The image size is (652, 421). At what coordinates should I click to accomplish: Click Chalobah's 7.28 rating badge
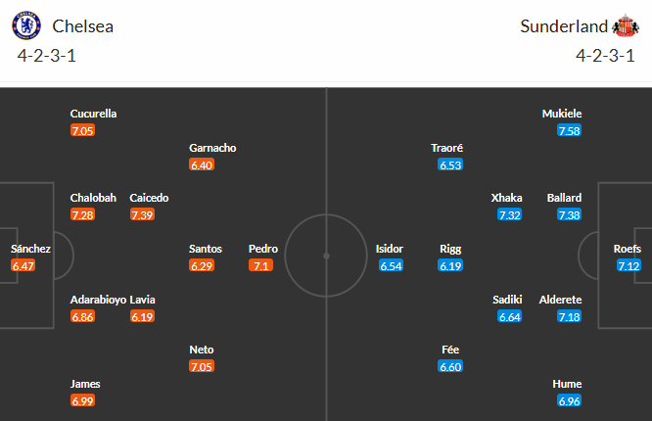82,214
